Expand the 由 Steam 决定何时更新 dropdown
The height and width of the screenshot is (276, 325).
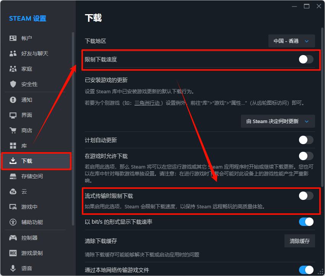pos(278,121)
